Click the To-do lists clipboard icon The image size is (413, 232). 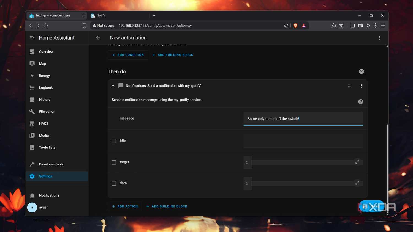[32, 147]
